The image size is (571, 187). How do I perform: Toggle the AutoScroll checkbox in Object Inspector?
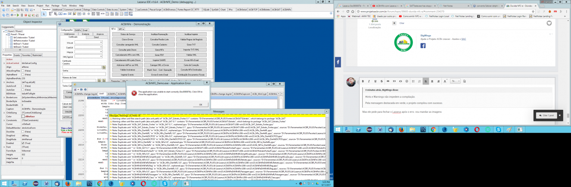point(22,85)
